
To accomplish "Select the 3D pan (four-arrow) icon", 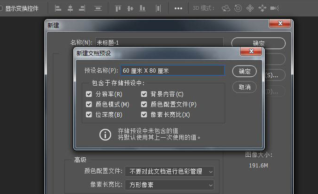I will point(250,8).
